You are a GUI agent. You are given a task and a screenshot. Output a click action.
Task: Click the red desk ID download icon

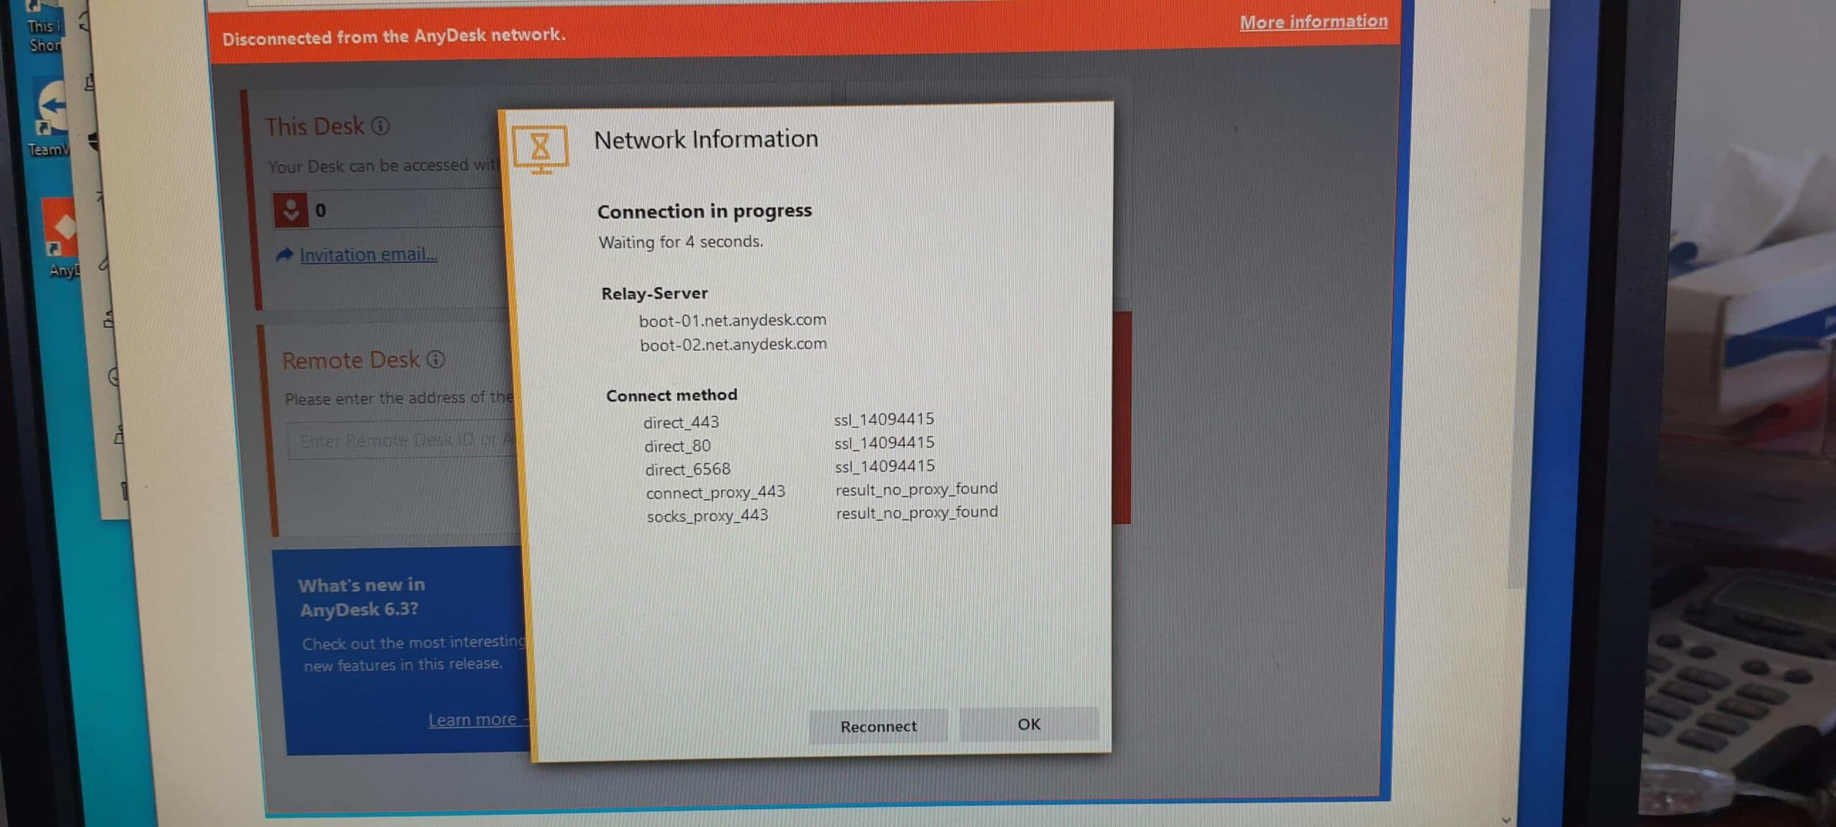[290, 210]
